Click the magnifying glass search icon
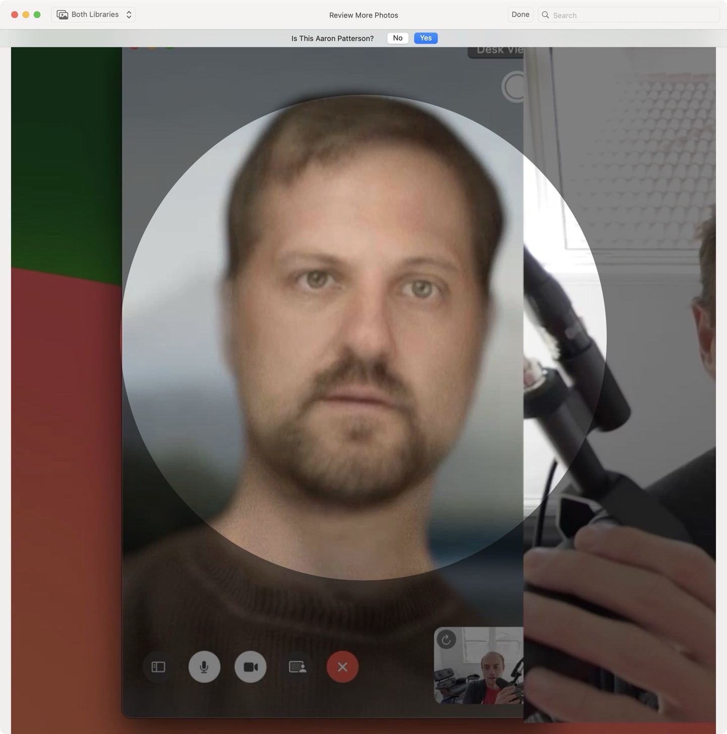This screenshot has height=734, width=727. tap(545, 15)
